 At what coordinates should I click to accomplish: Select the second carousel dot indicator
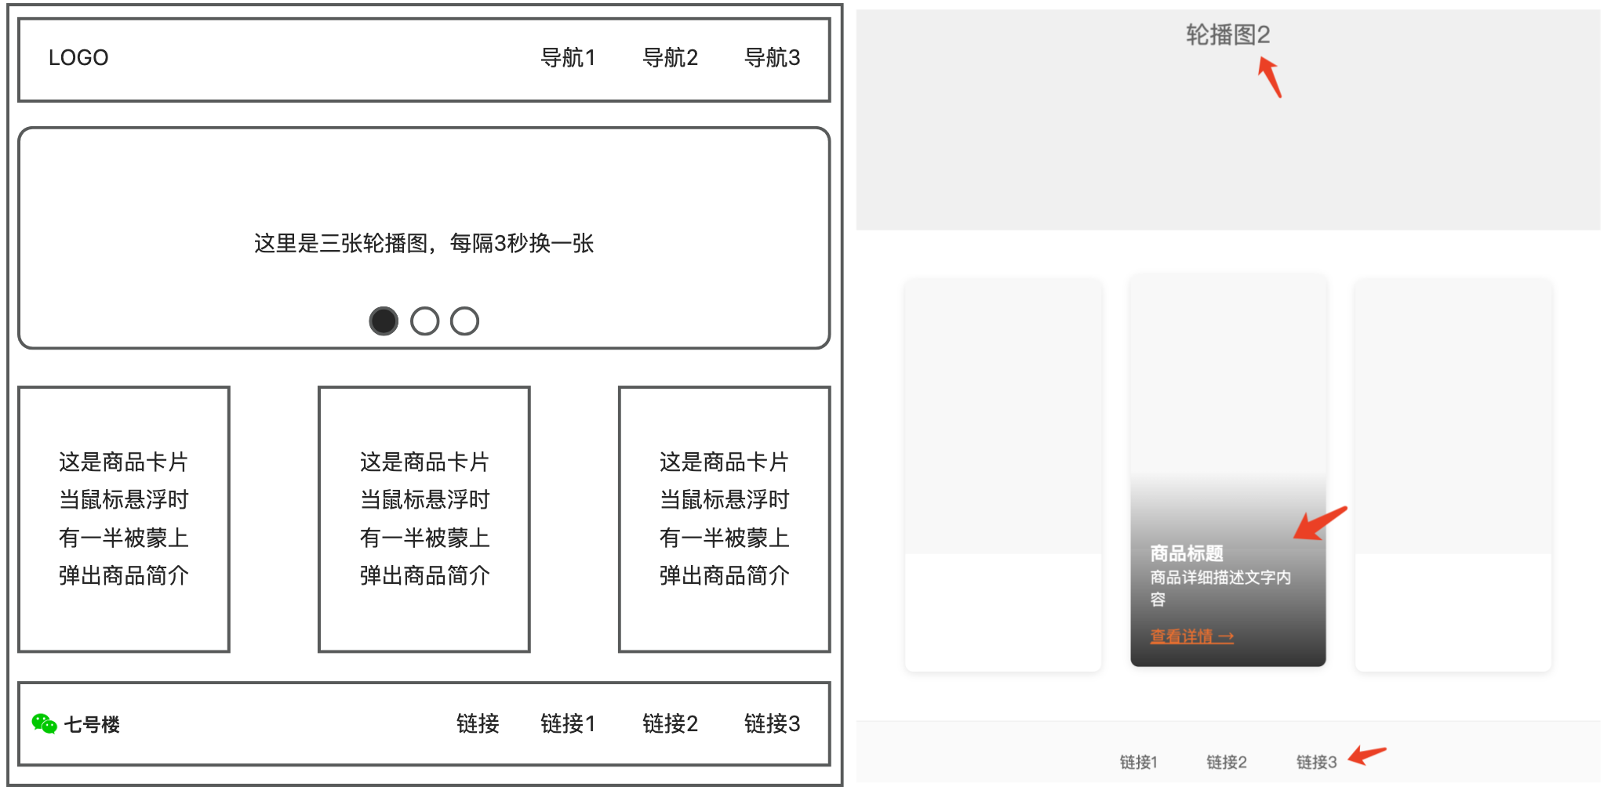(425, 321)
